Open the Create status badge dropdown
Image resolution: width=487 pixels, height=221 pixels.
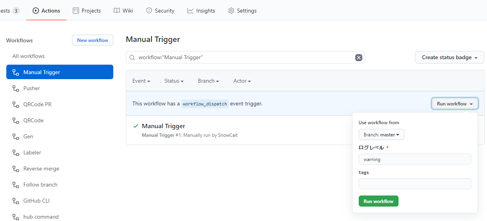(x=449, y=57)
